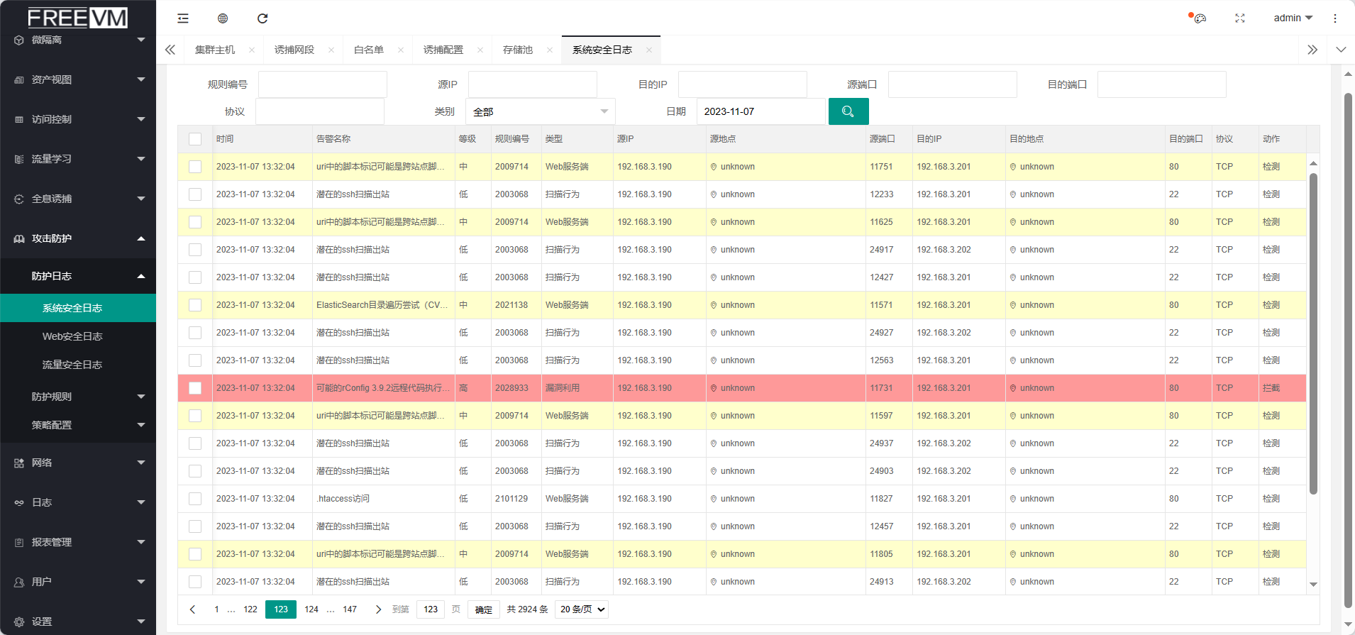Go to page 122
Image resolution: width=1355 pixels, height=635 pixels.
(250, 609)
